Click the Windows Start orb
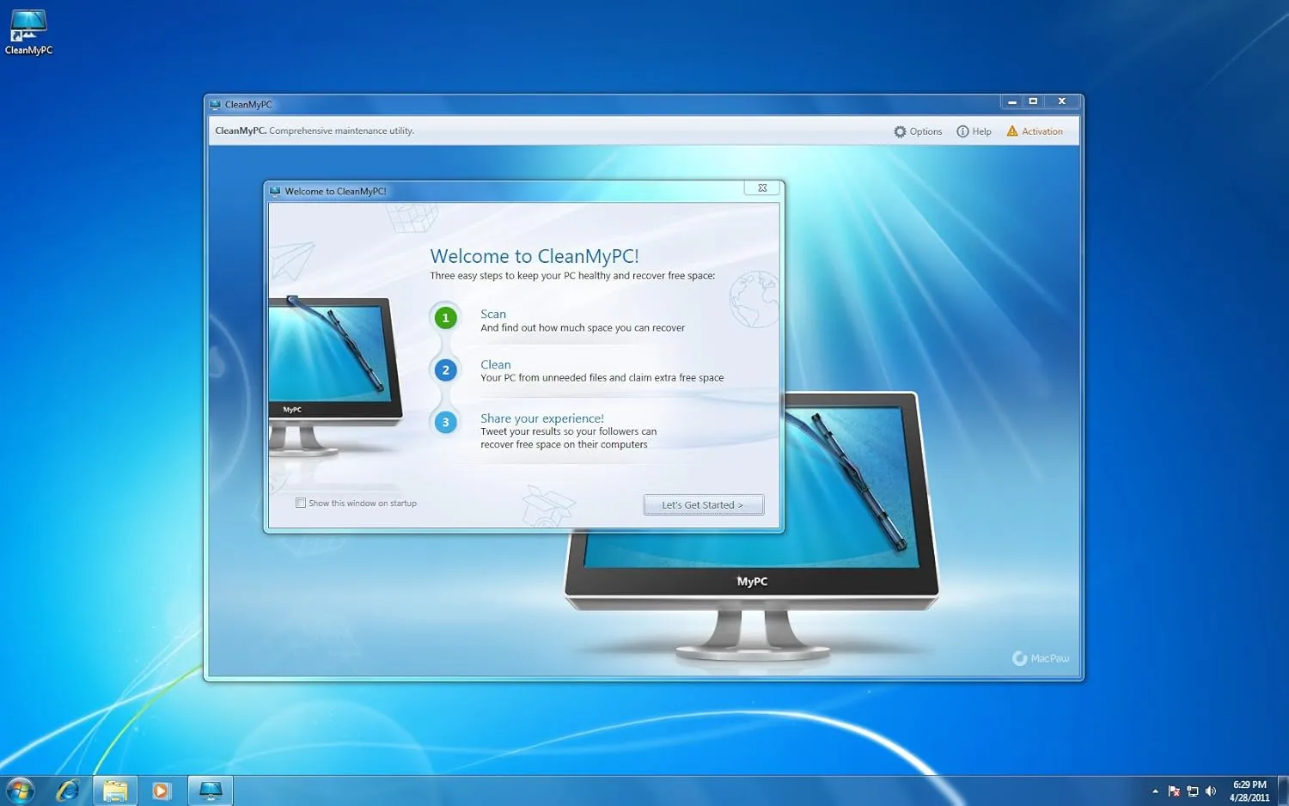 tap(19, 789)
